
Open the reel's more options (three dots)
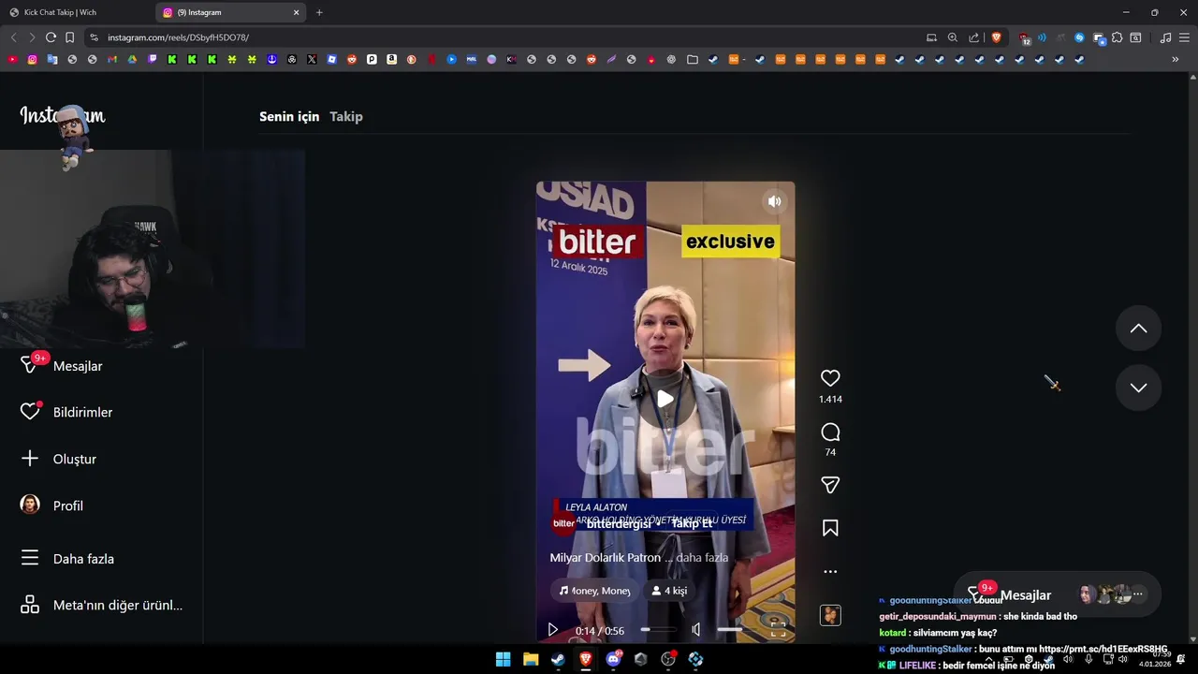click(x=830, y=571)
